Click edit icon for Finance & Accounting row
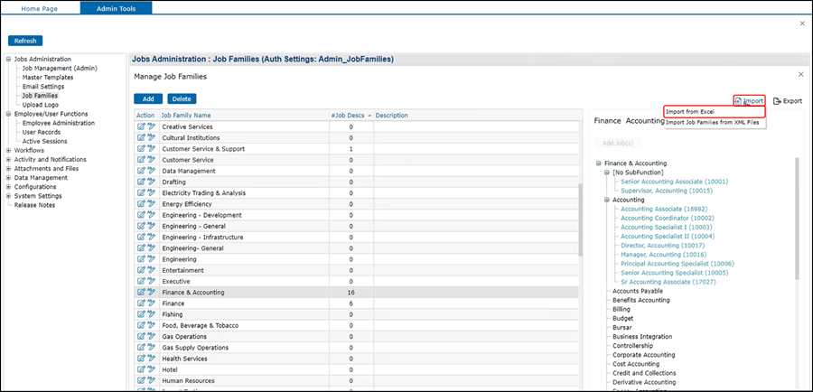 141,293
